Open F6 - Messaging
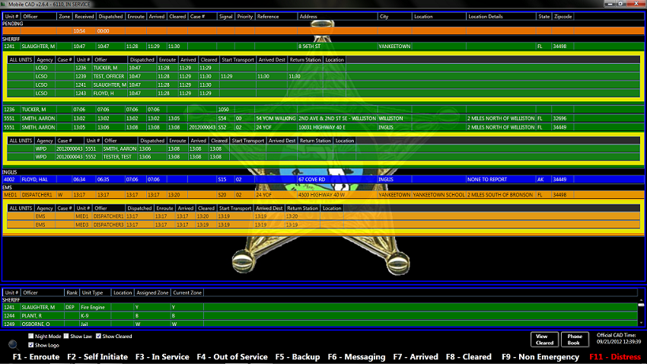Image resolution: width=647 pixels, height=364 pixels. 357,356
